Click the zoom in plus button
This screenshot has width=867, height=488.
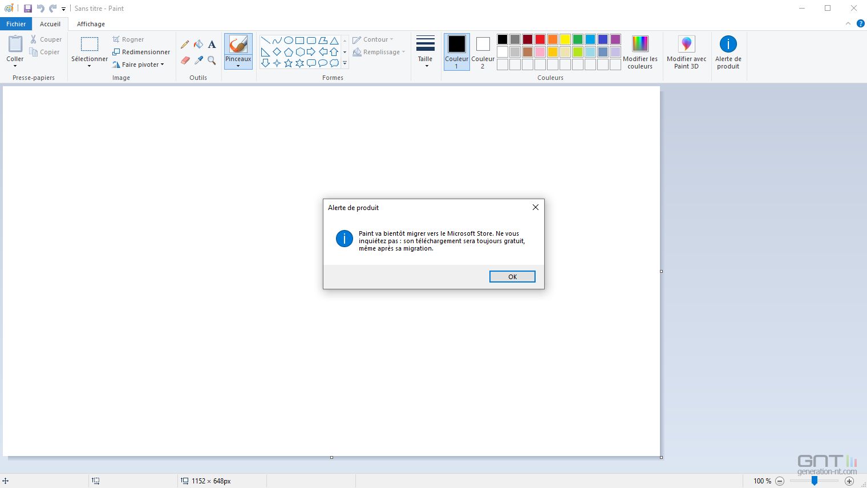pos(849,481)
